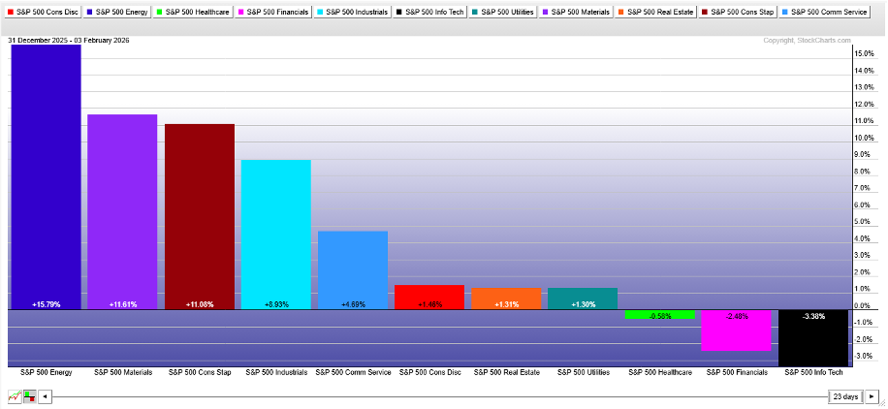Click the S&P 500 Financials axis label
888x409 pixels.
click(737, 372)
